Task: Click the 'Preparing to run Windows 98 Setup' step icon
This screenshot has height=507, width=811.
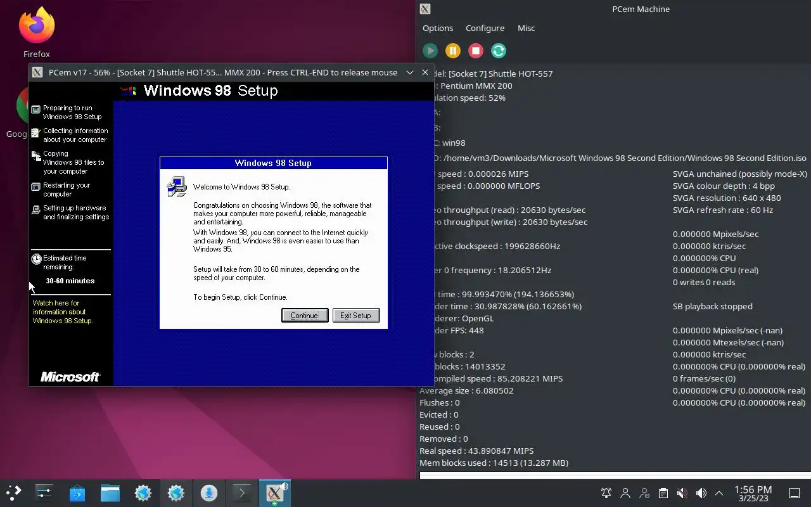Action: point(36,110)
